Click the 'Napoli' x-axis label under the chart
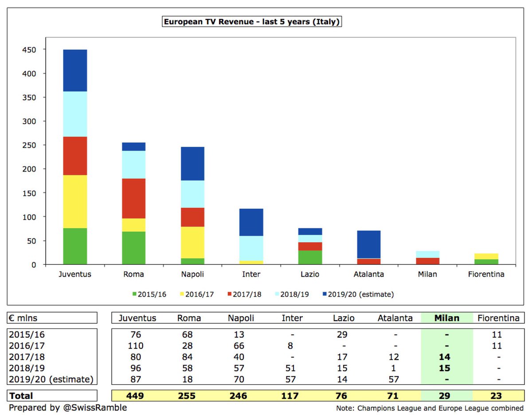Viewport: 532px width, 415px height. [192, 274]
